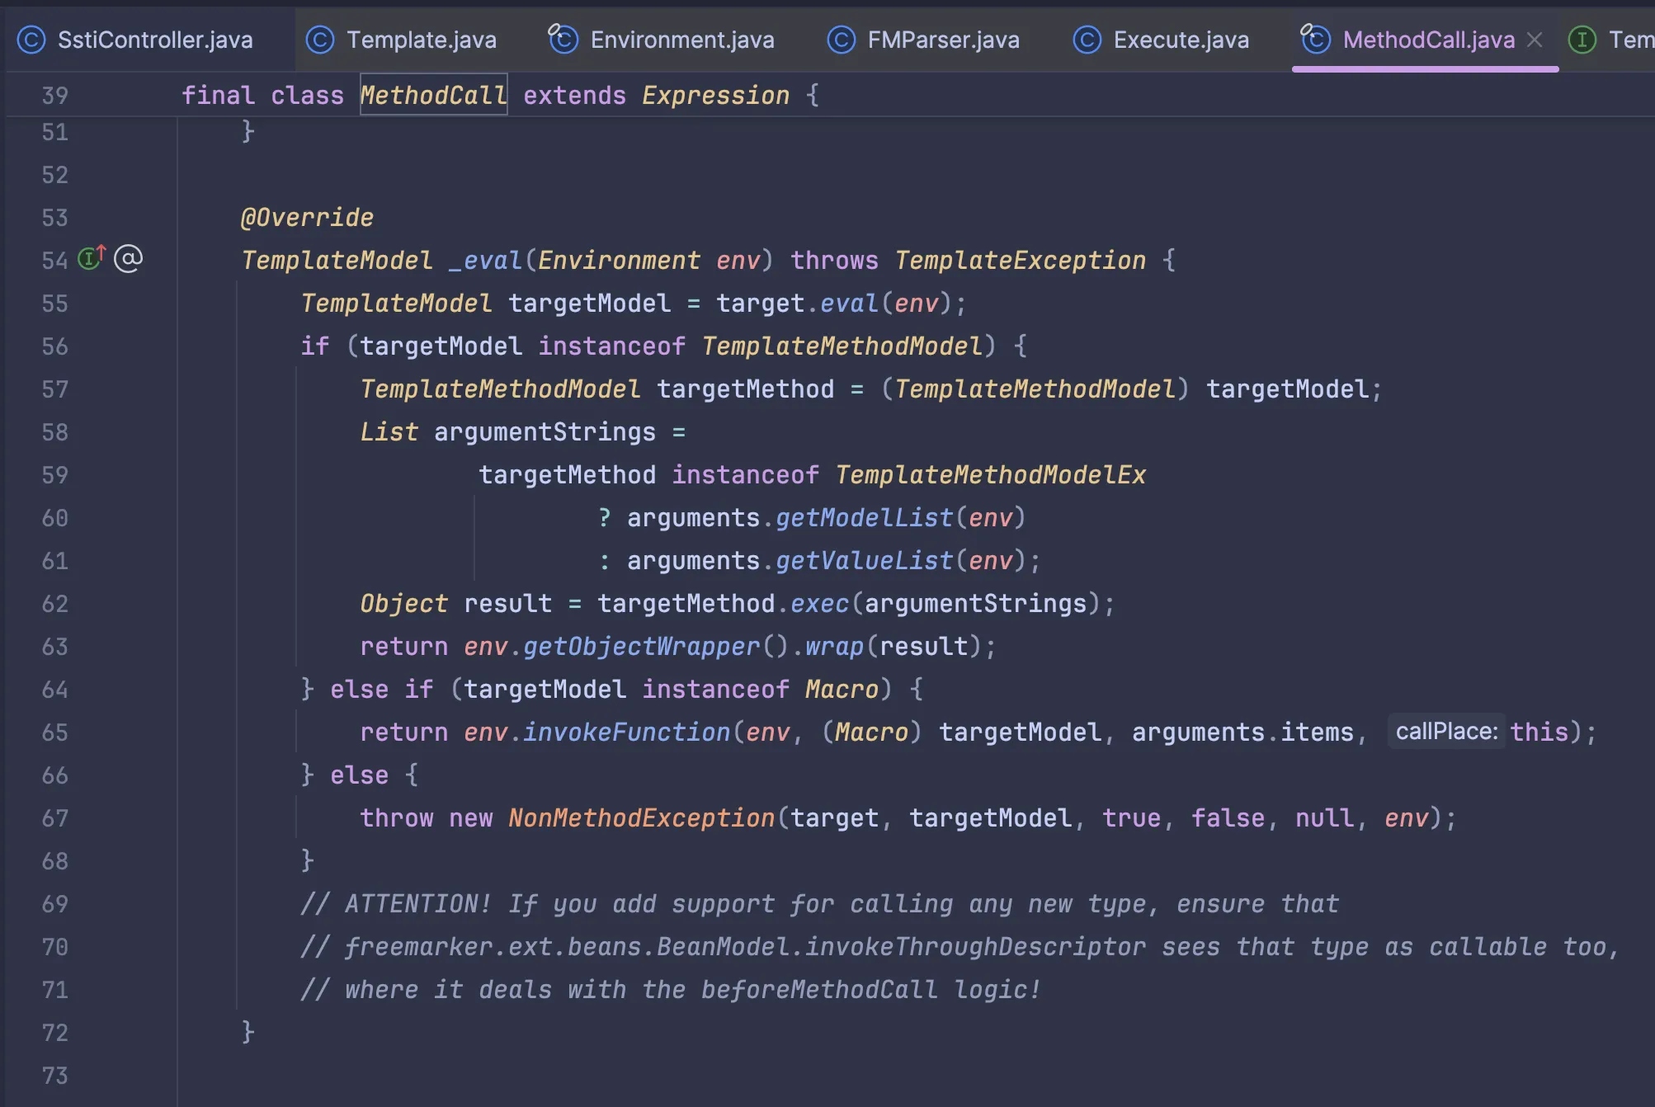Click the _eval method name
The width and height of the screenshot is (1655, 1107).
485,261
